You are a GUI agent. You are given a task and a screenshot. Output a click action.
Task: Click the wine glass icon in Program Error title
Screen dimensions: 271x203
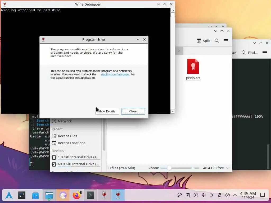(43, 40)
